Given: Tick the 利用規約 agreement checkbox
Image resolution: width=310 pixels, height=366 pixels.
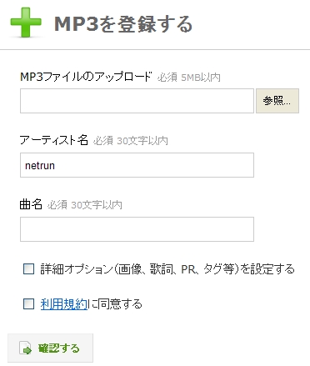Looking at the screenshot, I should (29, 303).
